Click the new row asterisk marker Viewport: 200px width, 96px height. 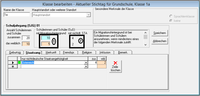pos(13,66)
